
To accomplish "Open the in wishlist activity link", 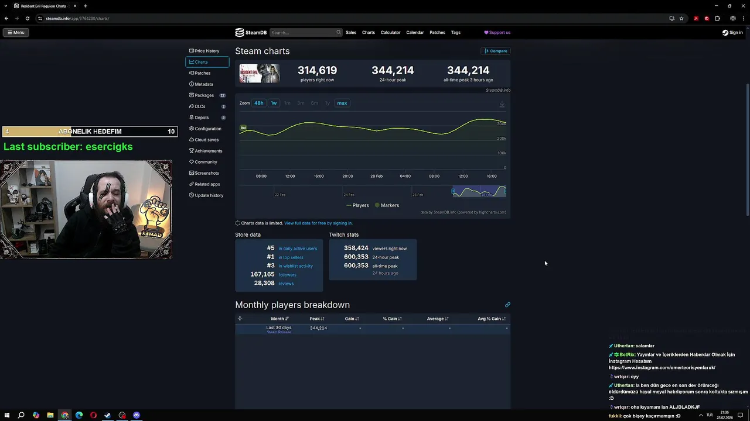I will 295,266.
